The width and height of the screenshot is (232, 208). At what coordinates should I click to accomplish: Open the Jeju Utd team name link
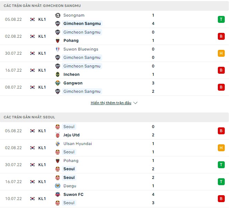(71, 135)
